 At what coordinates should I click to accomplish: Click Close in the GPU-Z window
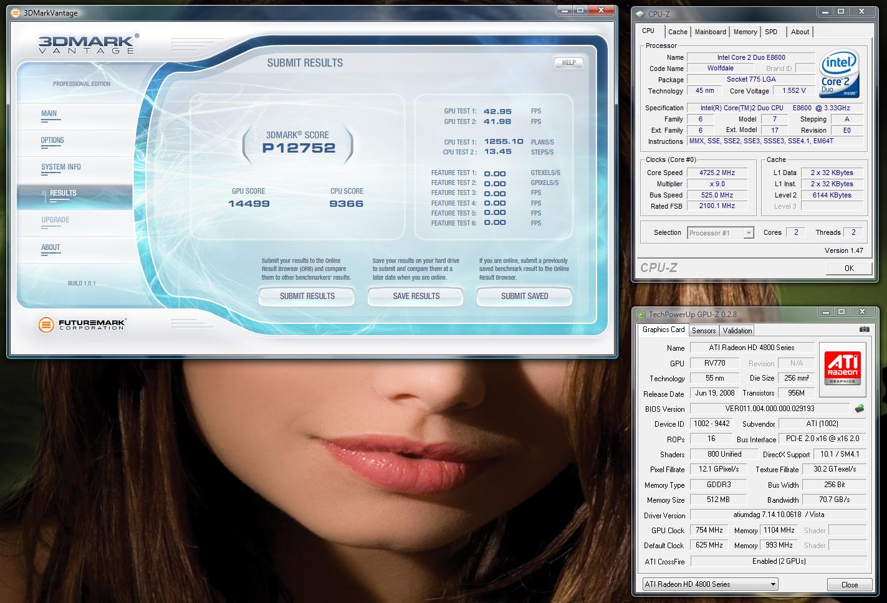click(849, 585)
